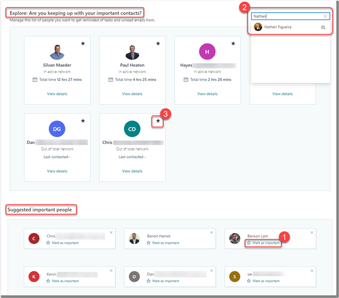
Task: Dismiss the Benoit Hamet suggestion card
Action: tap(211, 232)
